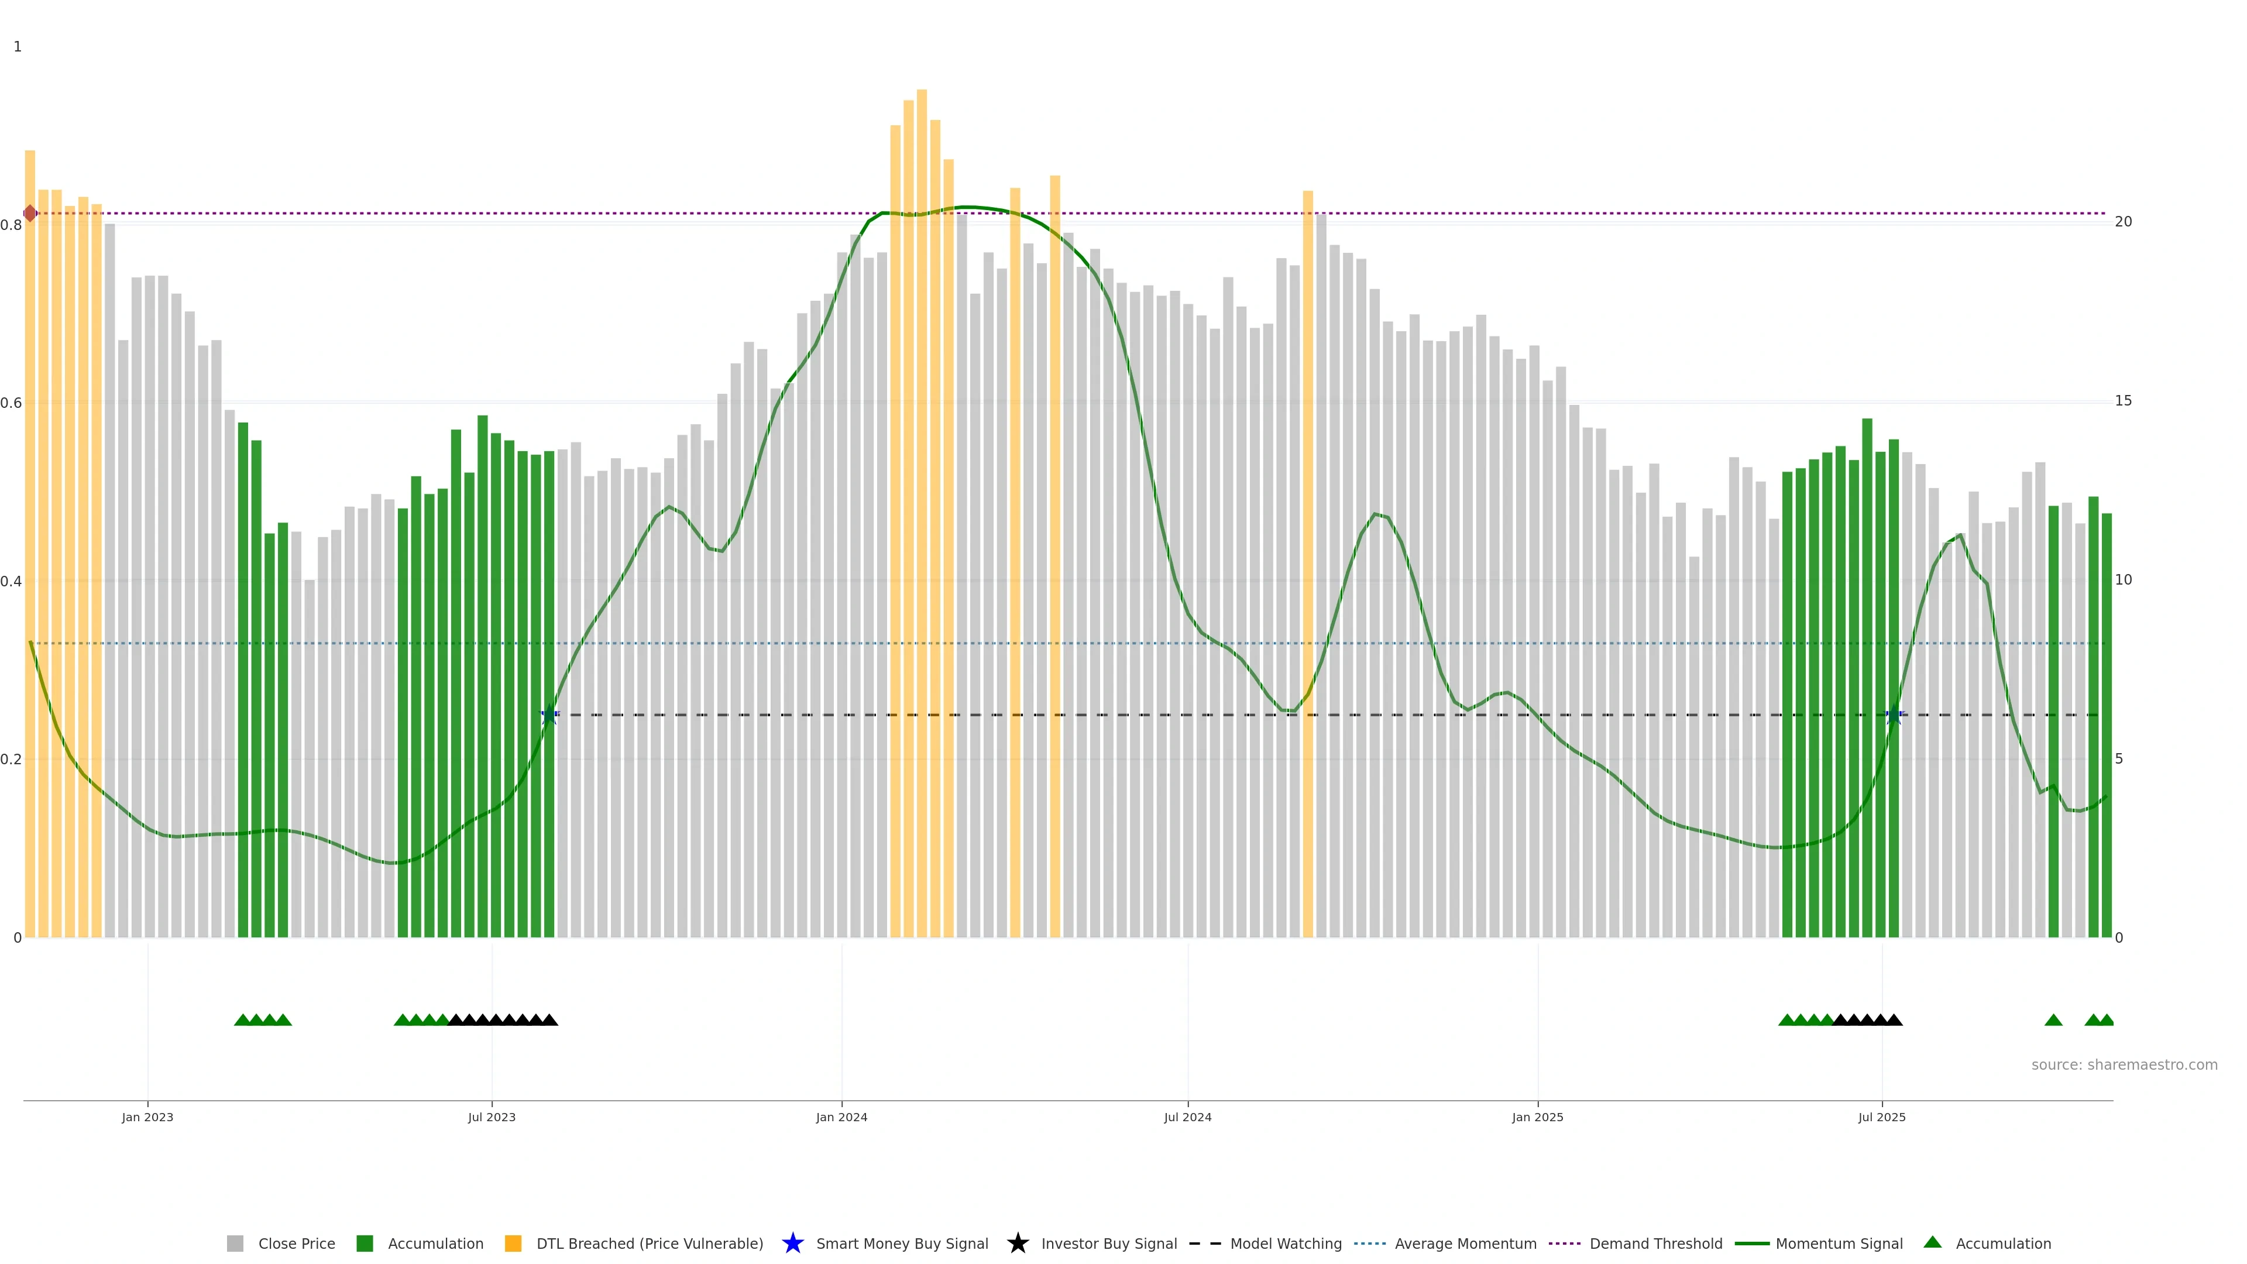Viewport: 2247px width, 1264px height.
Task: Click the green Momentum Signal line legend icon
Action: tap(1751, 1243)
